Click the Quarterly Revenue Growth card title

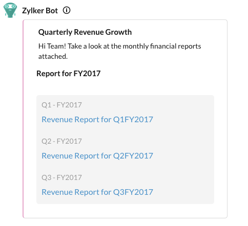tap(85, 32)
